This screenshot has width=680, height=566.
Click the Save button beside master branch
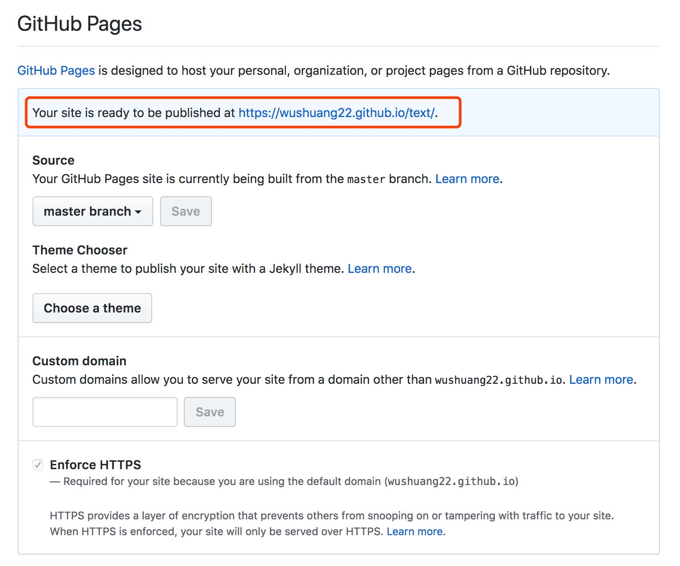coord(186,211)
